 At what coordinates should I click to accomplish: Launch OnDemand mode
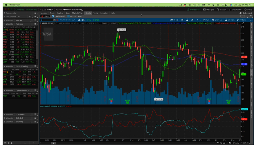(x=246, y=13)
